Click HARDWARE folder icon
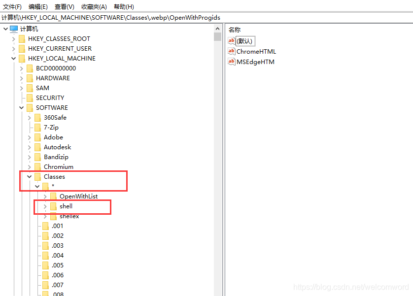413x296 pixels. click(30, 78)
